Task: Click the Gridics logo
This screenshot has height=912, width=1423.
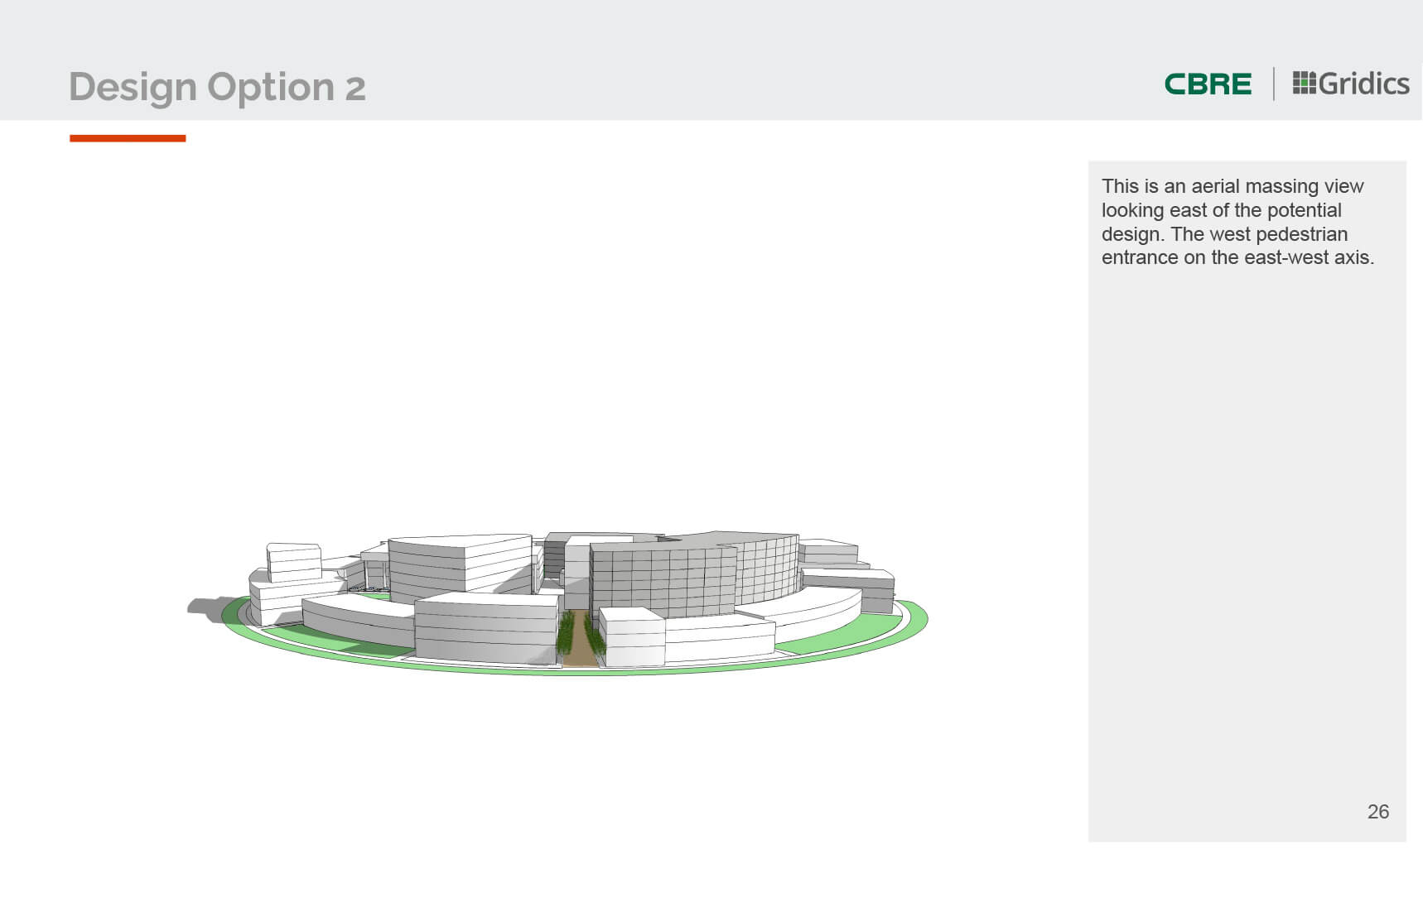Action: 1351,84
